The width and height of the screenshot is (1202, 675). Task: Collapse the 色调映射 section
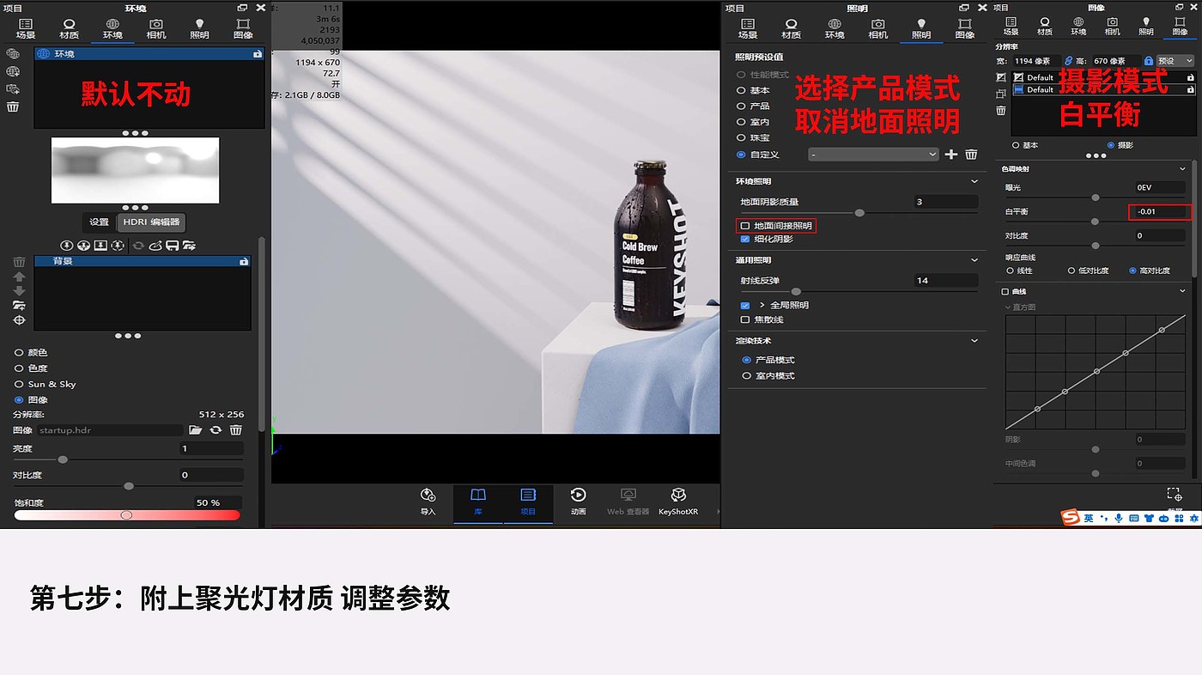(1183, 169)
